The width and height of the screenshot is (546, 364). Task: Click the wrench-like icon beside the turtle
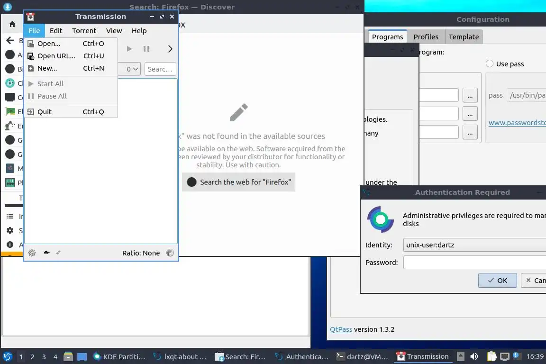pyautogui.click(x=58, y=253)
